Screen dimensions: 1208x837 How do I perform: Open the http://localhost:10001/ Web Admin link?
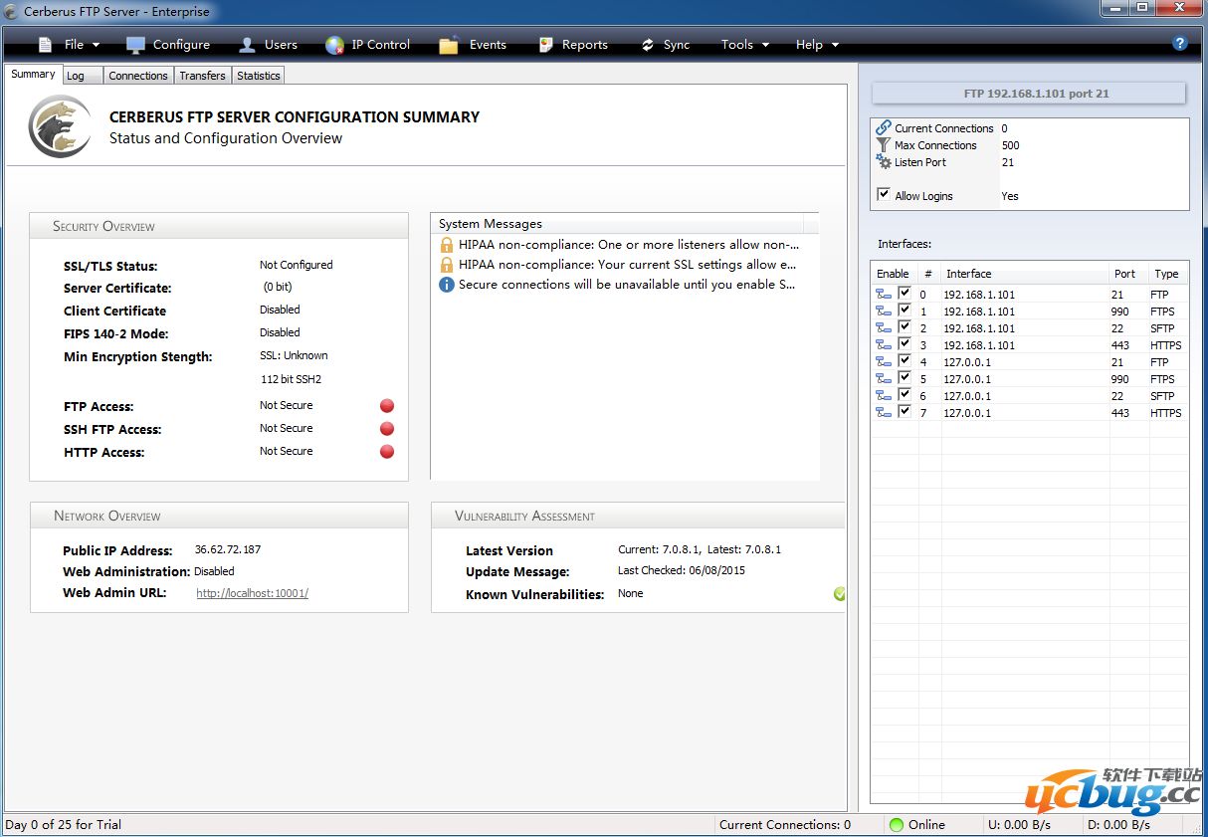[252, 593]
